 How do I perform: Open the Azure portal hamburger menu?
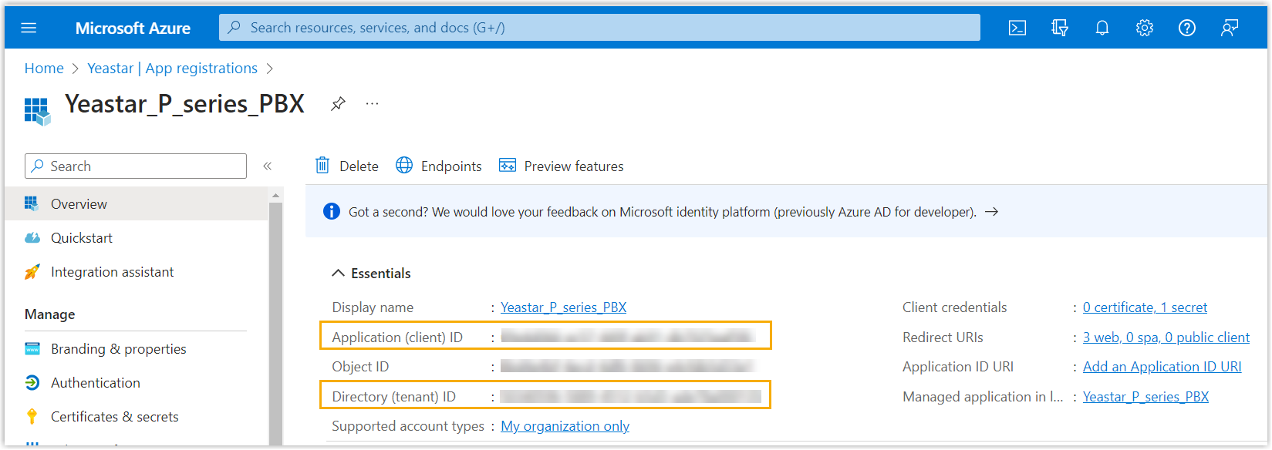(29, 28)
